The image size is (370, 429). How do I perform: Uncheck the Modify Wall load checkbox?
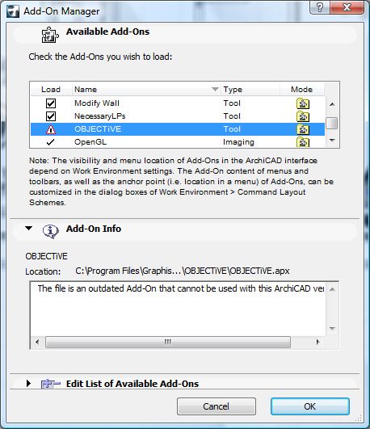click(x=51, y=103)
